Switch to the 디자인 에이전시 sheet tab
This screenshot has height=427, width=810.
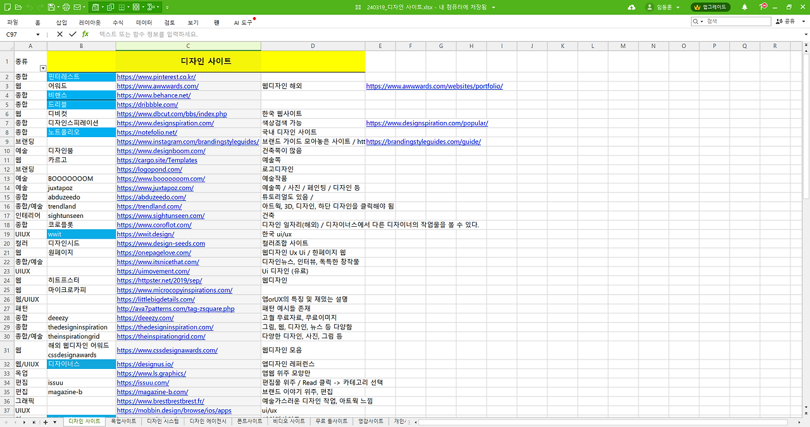click(209, 421)
